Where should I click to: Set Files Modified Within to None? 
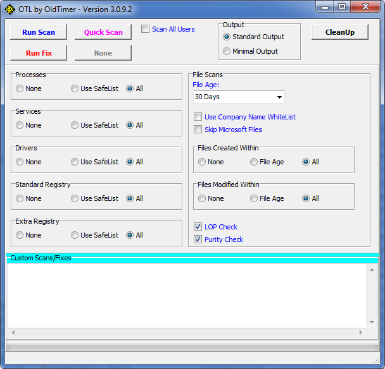pos(202,198)
